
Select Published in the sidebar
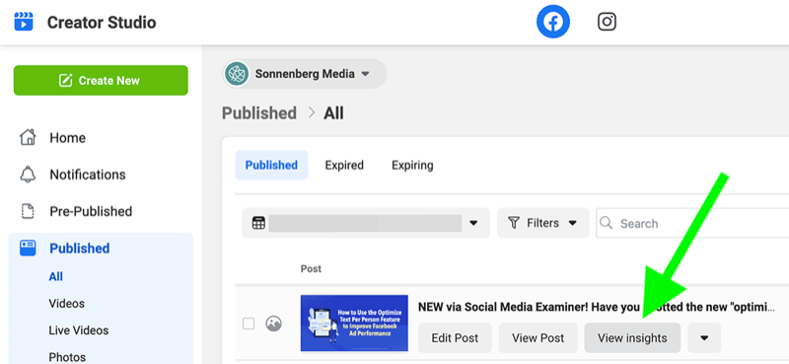(x=80, y=249)
